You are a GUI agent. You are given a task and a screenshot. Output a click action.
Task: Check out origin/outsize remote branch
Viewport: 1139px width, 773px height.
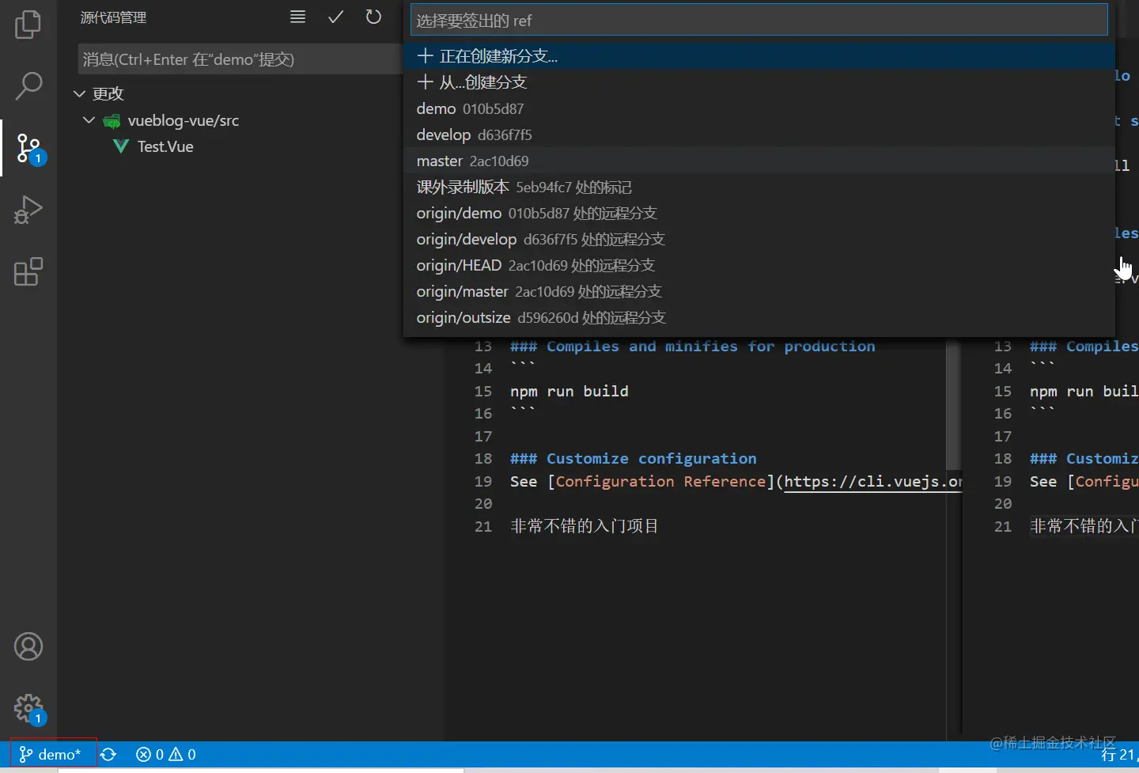[x=759, y=317]
